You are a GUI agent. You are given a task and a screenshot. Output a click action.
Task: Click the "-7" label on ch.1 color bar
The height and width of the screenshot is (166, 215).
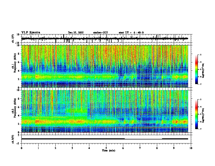pos(200,84)
